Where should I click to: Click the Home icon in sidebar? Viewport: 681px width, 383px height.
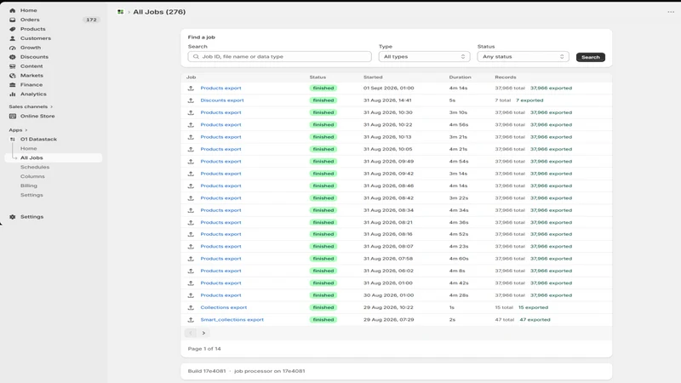tap(12, 10)
